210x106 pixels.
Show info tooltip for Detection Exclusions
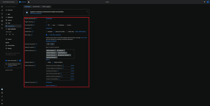point(36,82)
